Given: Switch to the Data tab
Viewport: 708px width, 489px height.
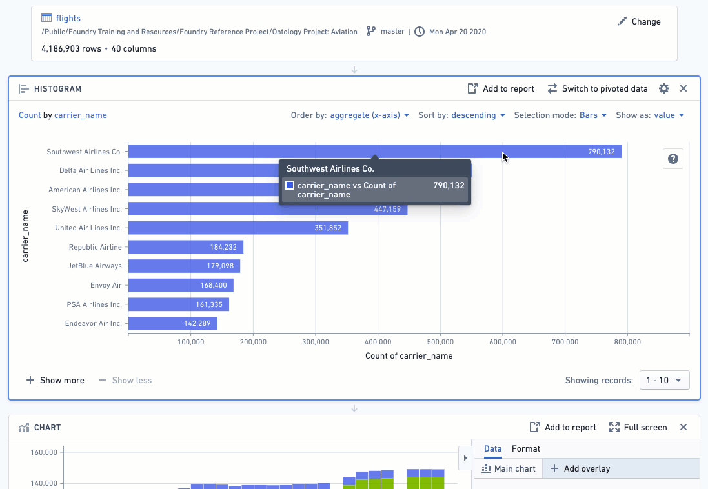Looking at the screenshot, I should 492,449.
